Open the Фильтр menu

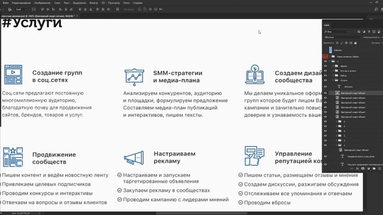(93, 3)
